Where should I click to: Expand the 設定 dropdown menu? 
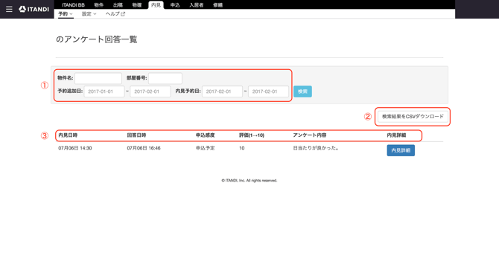pos(89,14)
